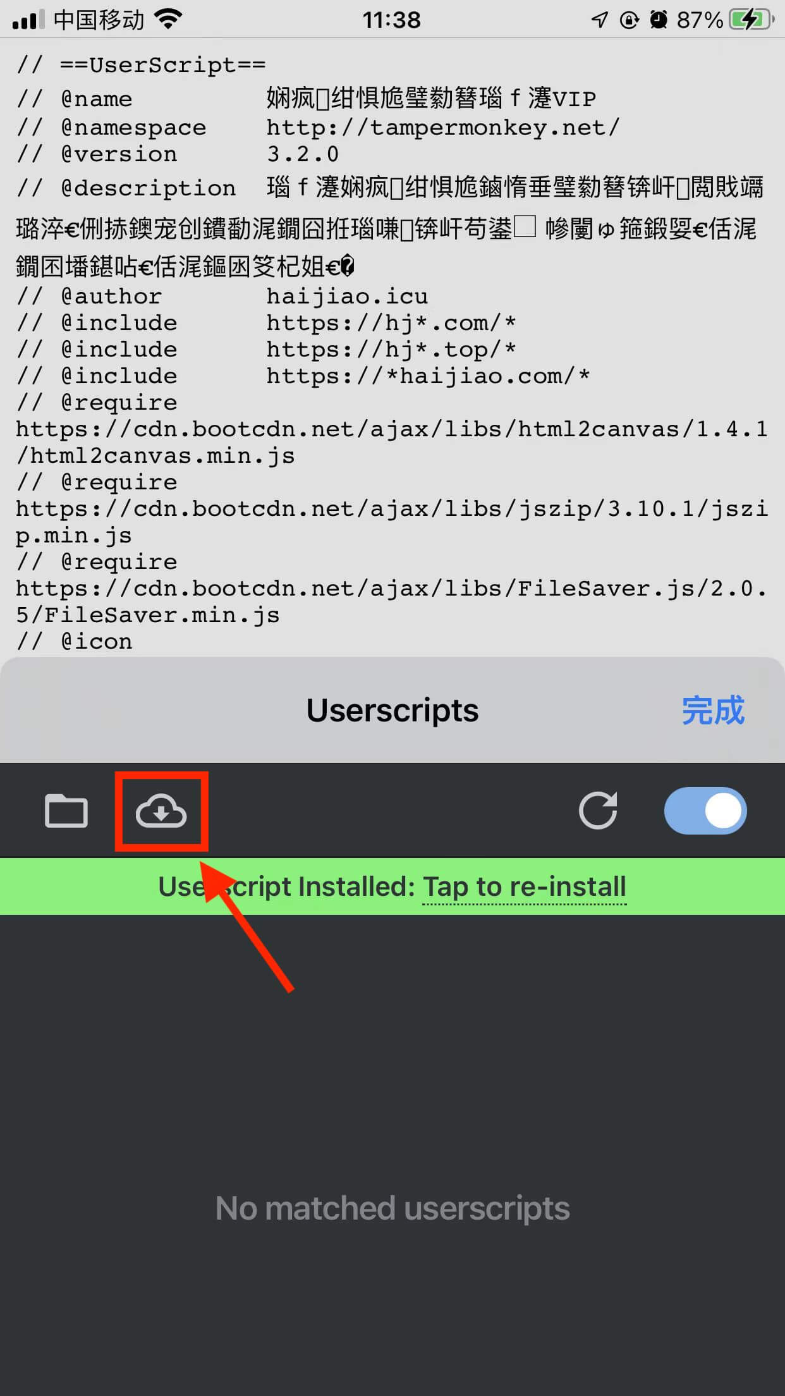
Task: Tap the Userscripts panel title
Action: [x=392, y=710]
